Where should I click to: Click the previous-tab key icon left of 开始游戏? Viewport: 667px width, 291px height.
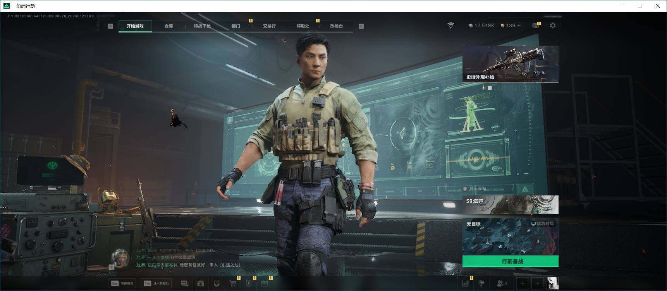[110, 26]
